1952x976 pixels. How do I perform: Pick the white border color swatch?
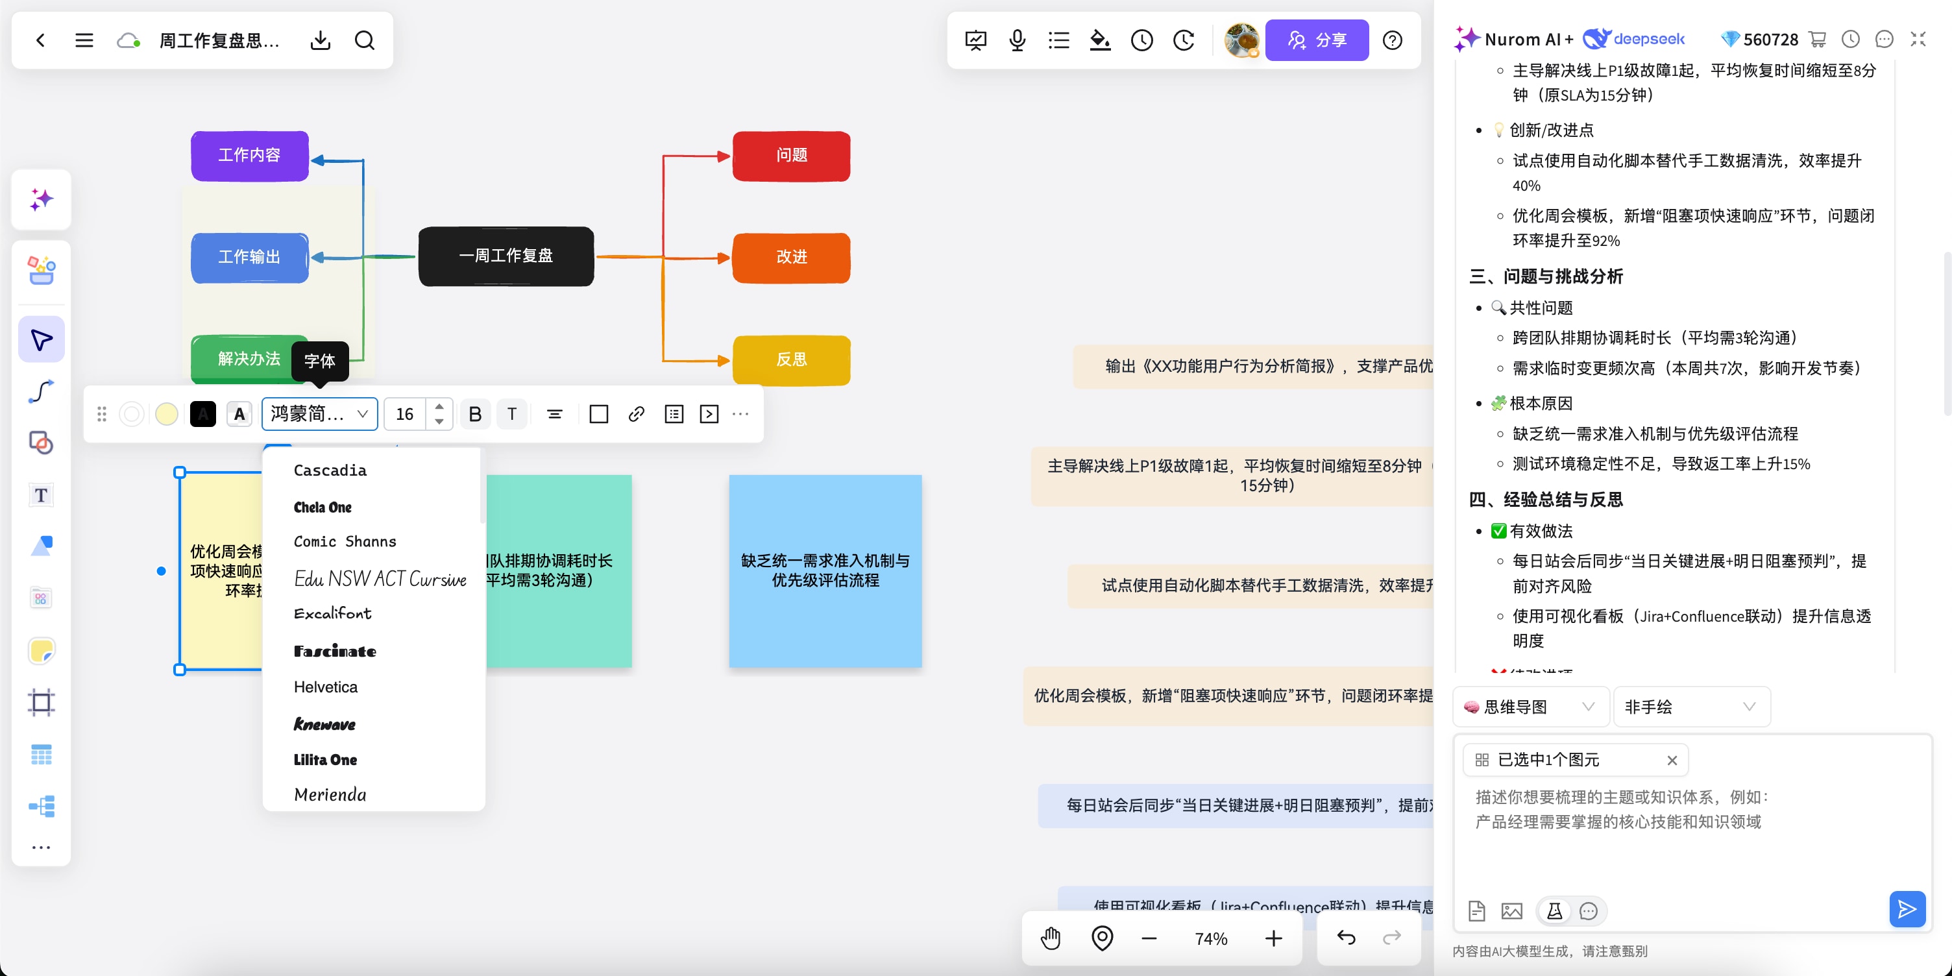(x=132, y=415)
